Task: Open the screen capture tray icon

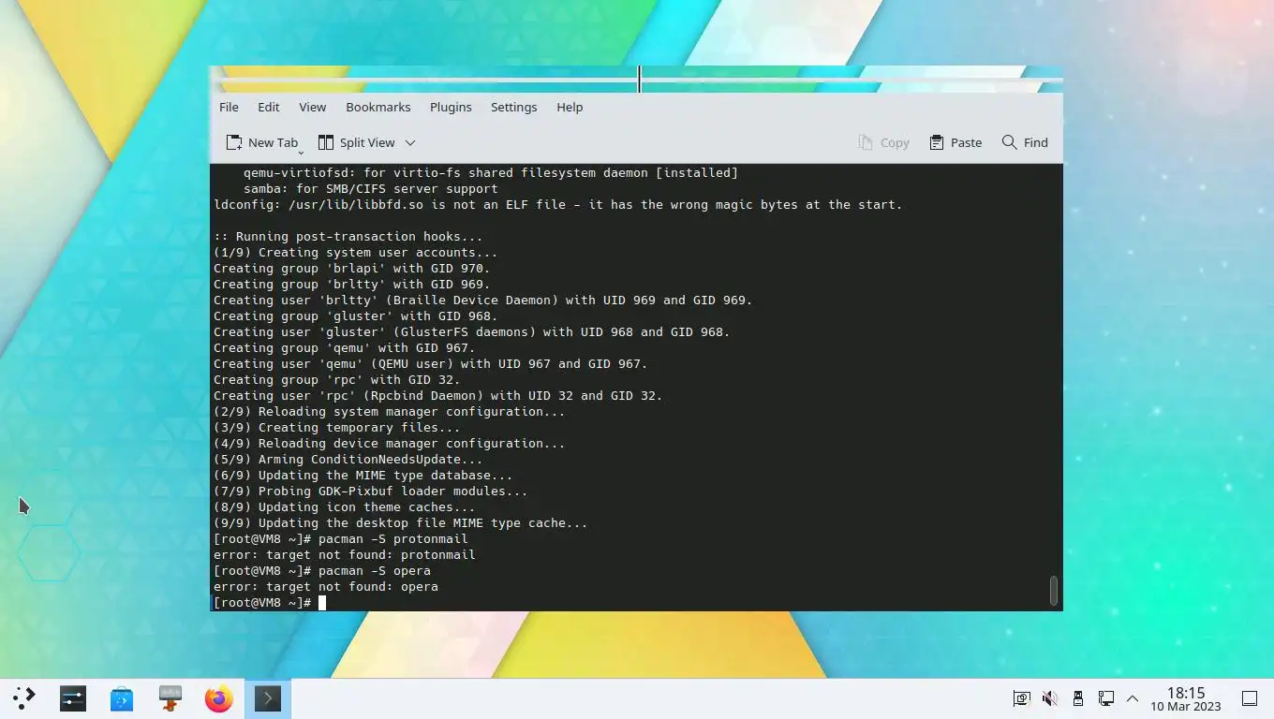Action: (x=1022, y=698)
